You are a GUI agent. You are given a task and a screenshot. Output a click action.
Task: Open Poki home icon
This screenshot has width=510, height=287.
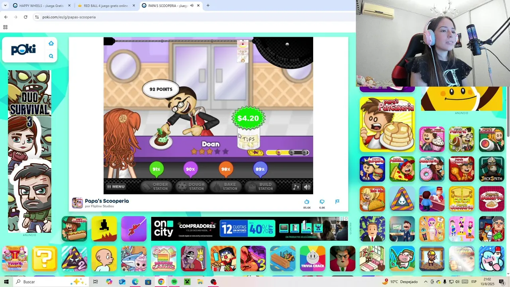pos(51,43)
